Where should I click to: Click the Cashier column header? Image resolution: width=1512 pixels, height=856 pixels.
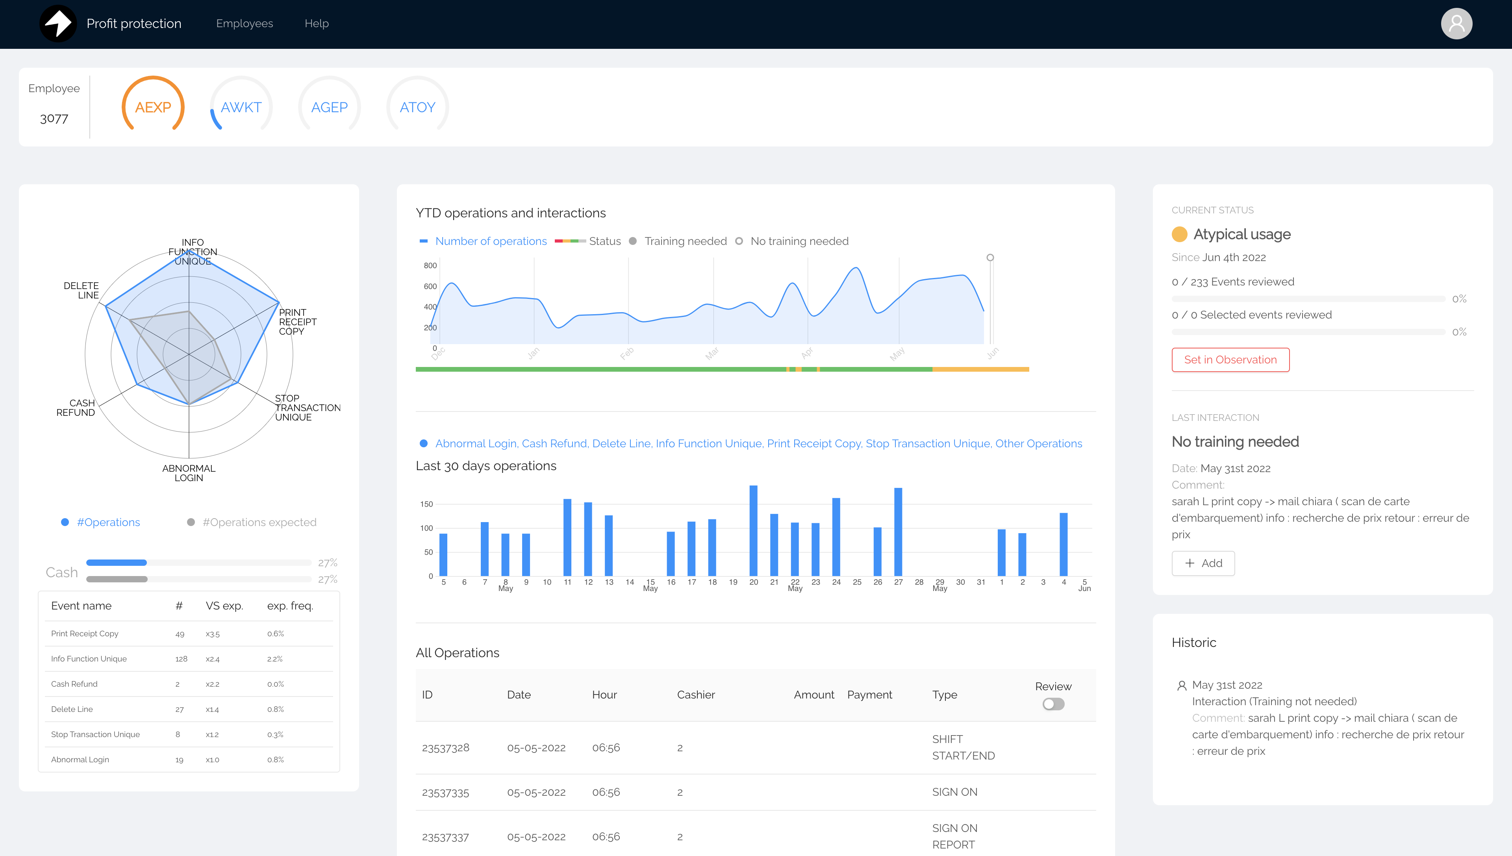696,695
